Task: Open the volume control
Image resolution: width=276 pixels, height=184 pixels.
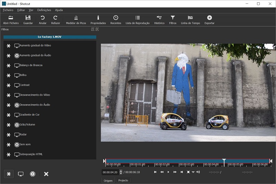Action: [x=198, y=172]
